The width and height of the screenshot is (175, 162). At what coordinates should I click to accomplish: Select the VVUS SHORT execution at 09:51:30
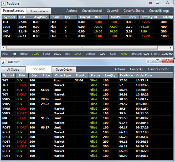coord(87,113)
